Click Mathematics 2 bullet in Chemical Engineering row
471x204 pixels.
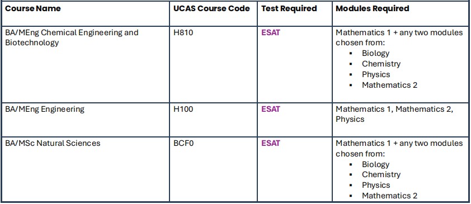point(389,85)
